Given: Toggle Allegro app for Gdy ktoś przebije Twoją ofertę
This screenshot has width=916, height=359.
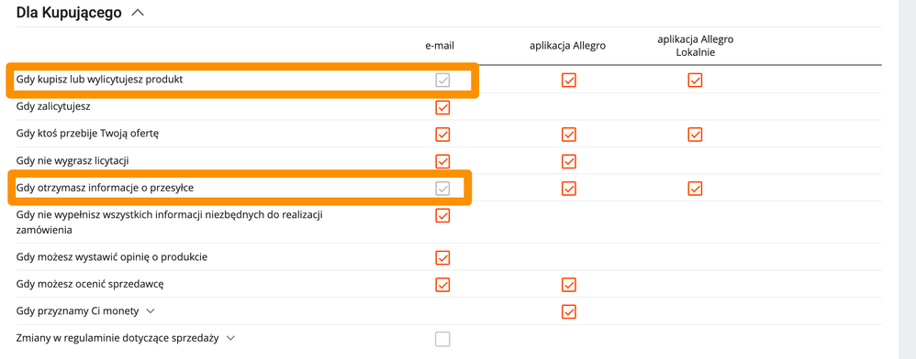Looking at the screenshot, I should [x=569, y=134].
